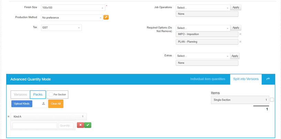281x139 pixels.
Task: Delete the Kind A row
Action: coord(8,116)
